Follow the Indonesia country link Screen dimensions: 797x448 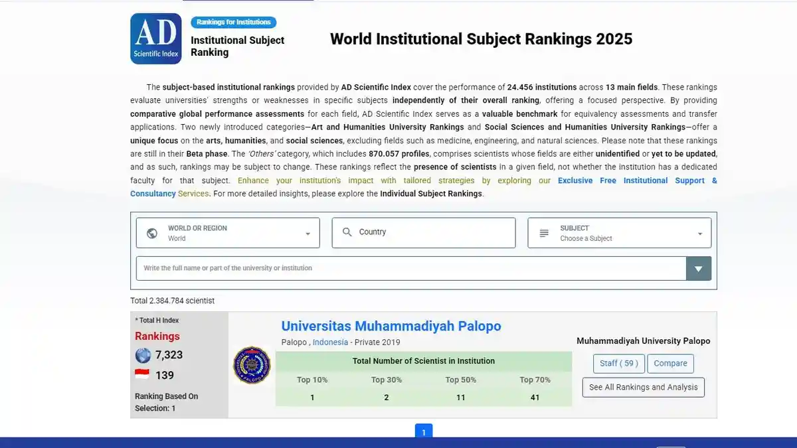tap(330, 342)
